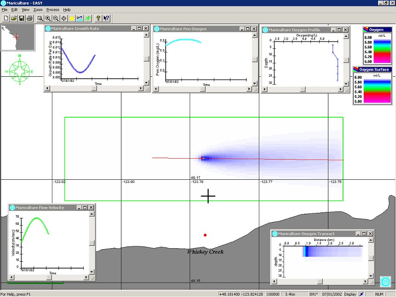Click the Oxygen Surface color legend
The width and height of the screenshot is (396, 297).
point(372,87)
